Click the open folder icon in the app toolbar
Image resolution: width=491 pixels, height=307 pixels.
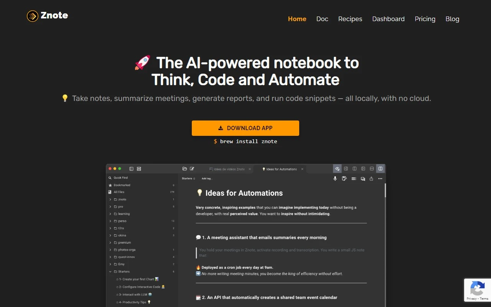click(185, 169)
